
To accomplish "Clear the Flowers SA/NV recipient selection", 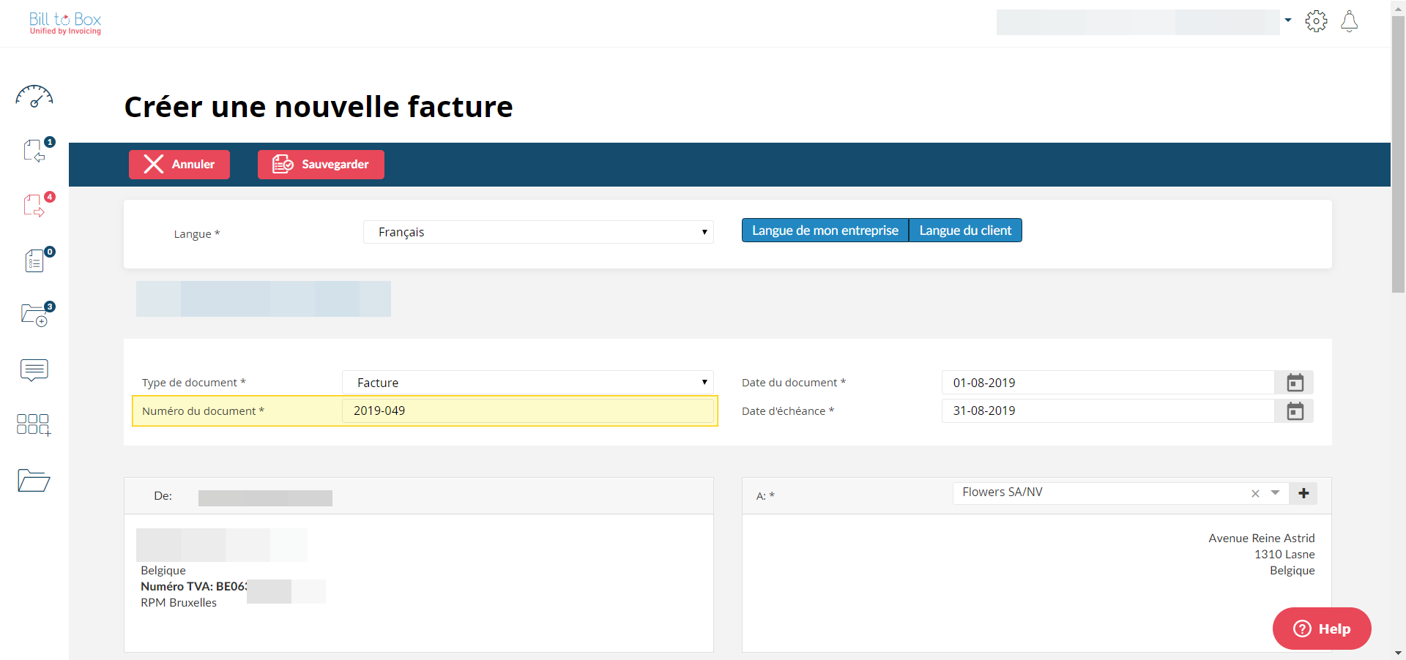I will (x=1255, y=494).
